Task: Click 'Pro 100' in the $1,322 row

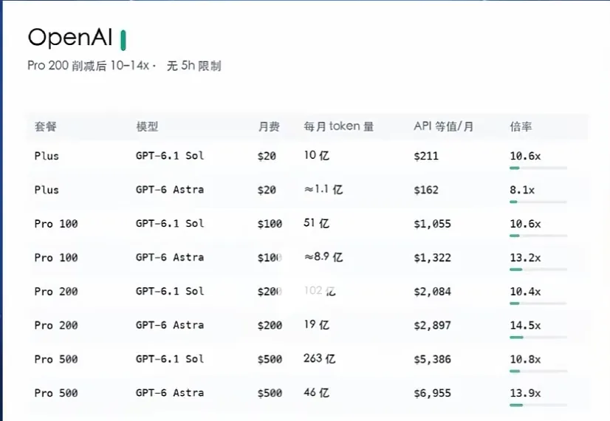Action: coord(56,258)
